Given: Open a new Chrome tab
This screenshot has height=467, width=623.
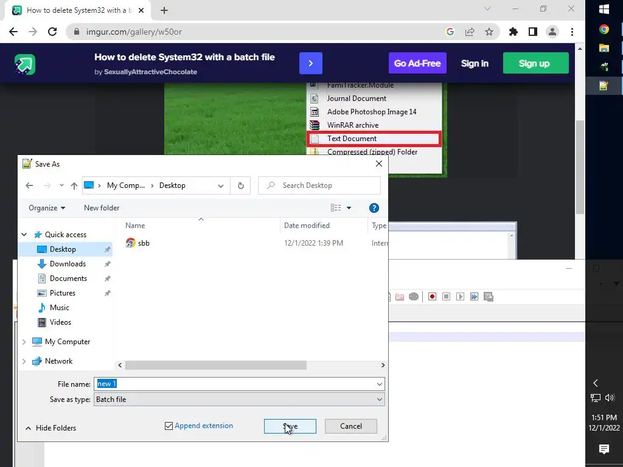Looking at the screenshot, I should click(x=164, y=10).
